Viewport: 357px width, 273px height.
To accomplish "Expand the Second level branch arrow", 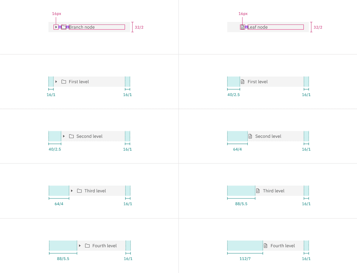I will click(64, 136).
